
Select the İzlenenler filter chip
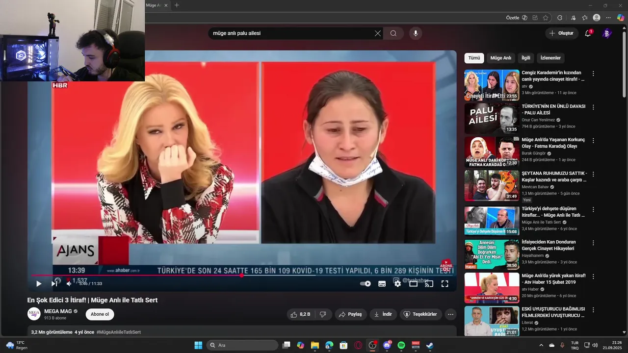[x=550, y=58]
